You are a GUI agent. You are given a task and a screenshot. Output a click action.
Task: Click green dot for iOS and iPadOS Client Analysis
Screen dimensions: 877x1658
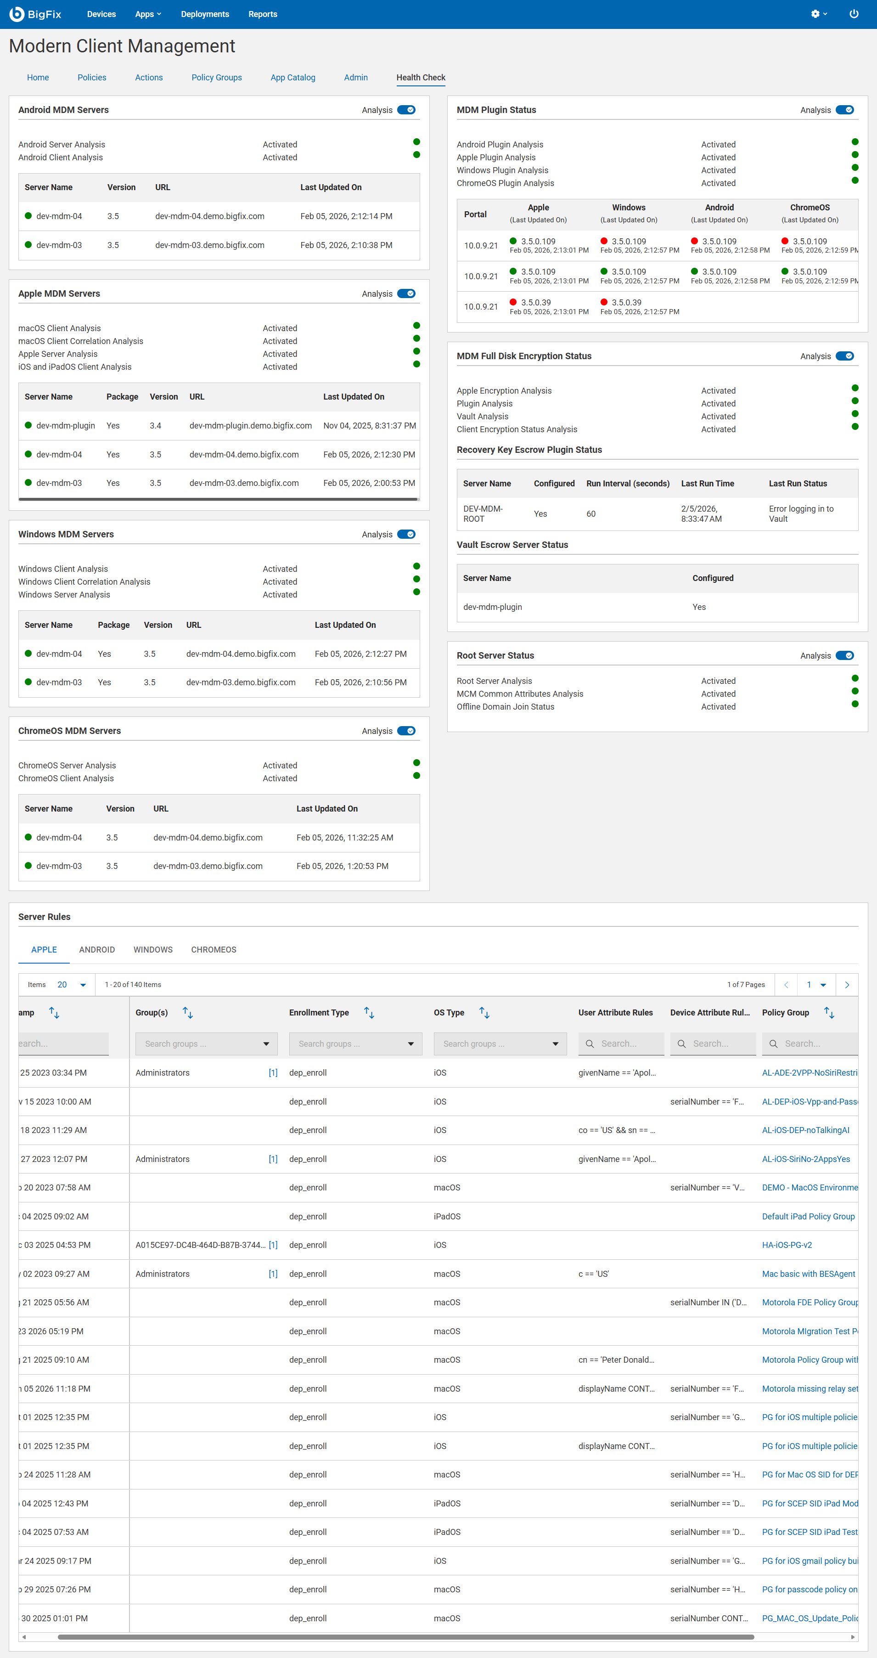click(x=416, y=364)
